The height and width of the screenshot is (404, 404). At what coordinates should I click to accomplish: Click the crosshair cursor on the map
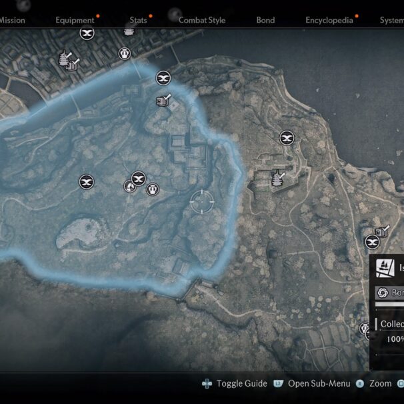[x=202, y=202]
